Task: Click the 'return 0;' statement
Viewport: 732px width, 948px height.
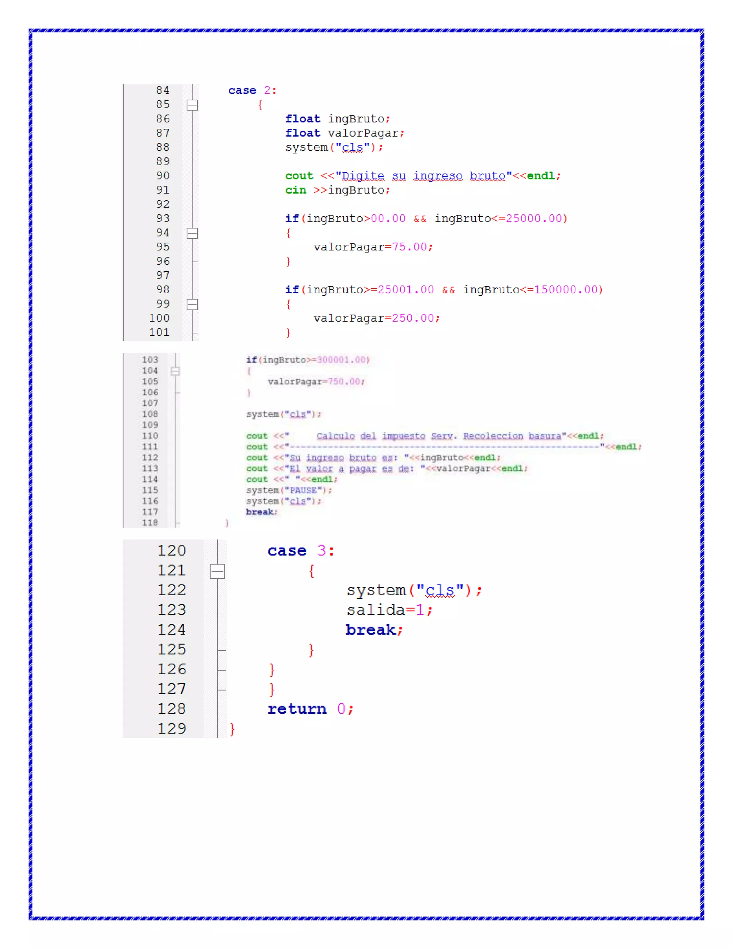Action: [311, 709]
